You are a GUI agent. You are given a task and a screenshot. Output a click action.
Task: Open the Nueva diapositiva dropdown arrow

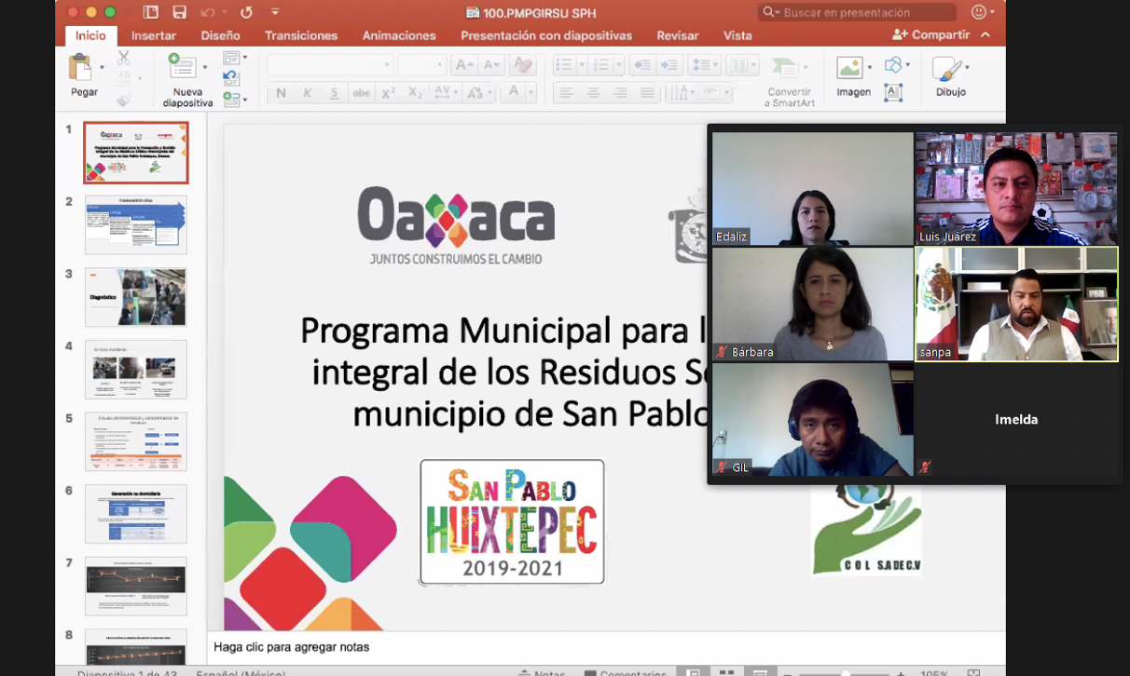(x=204, y=68)
